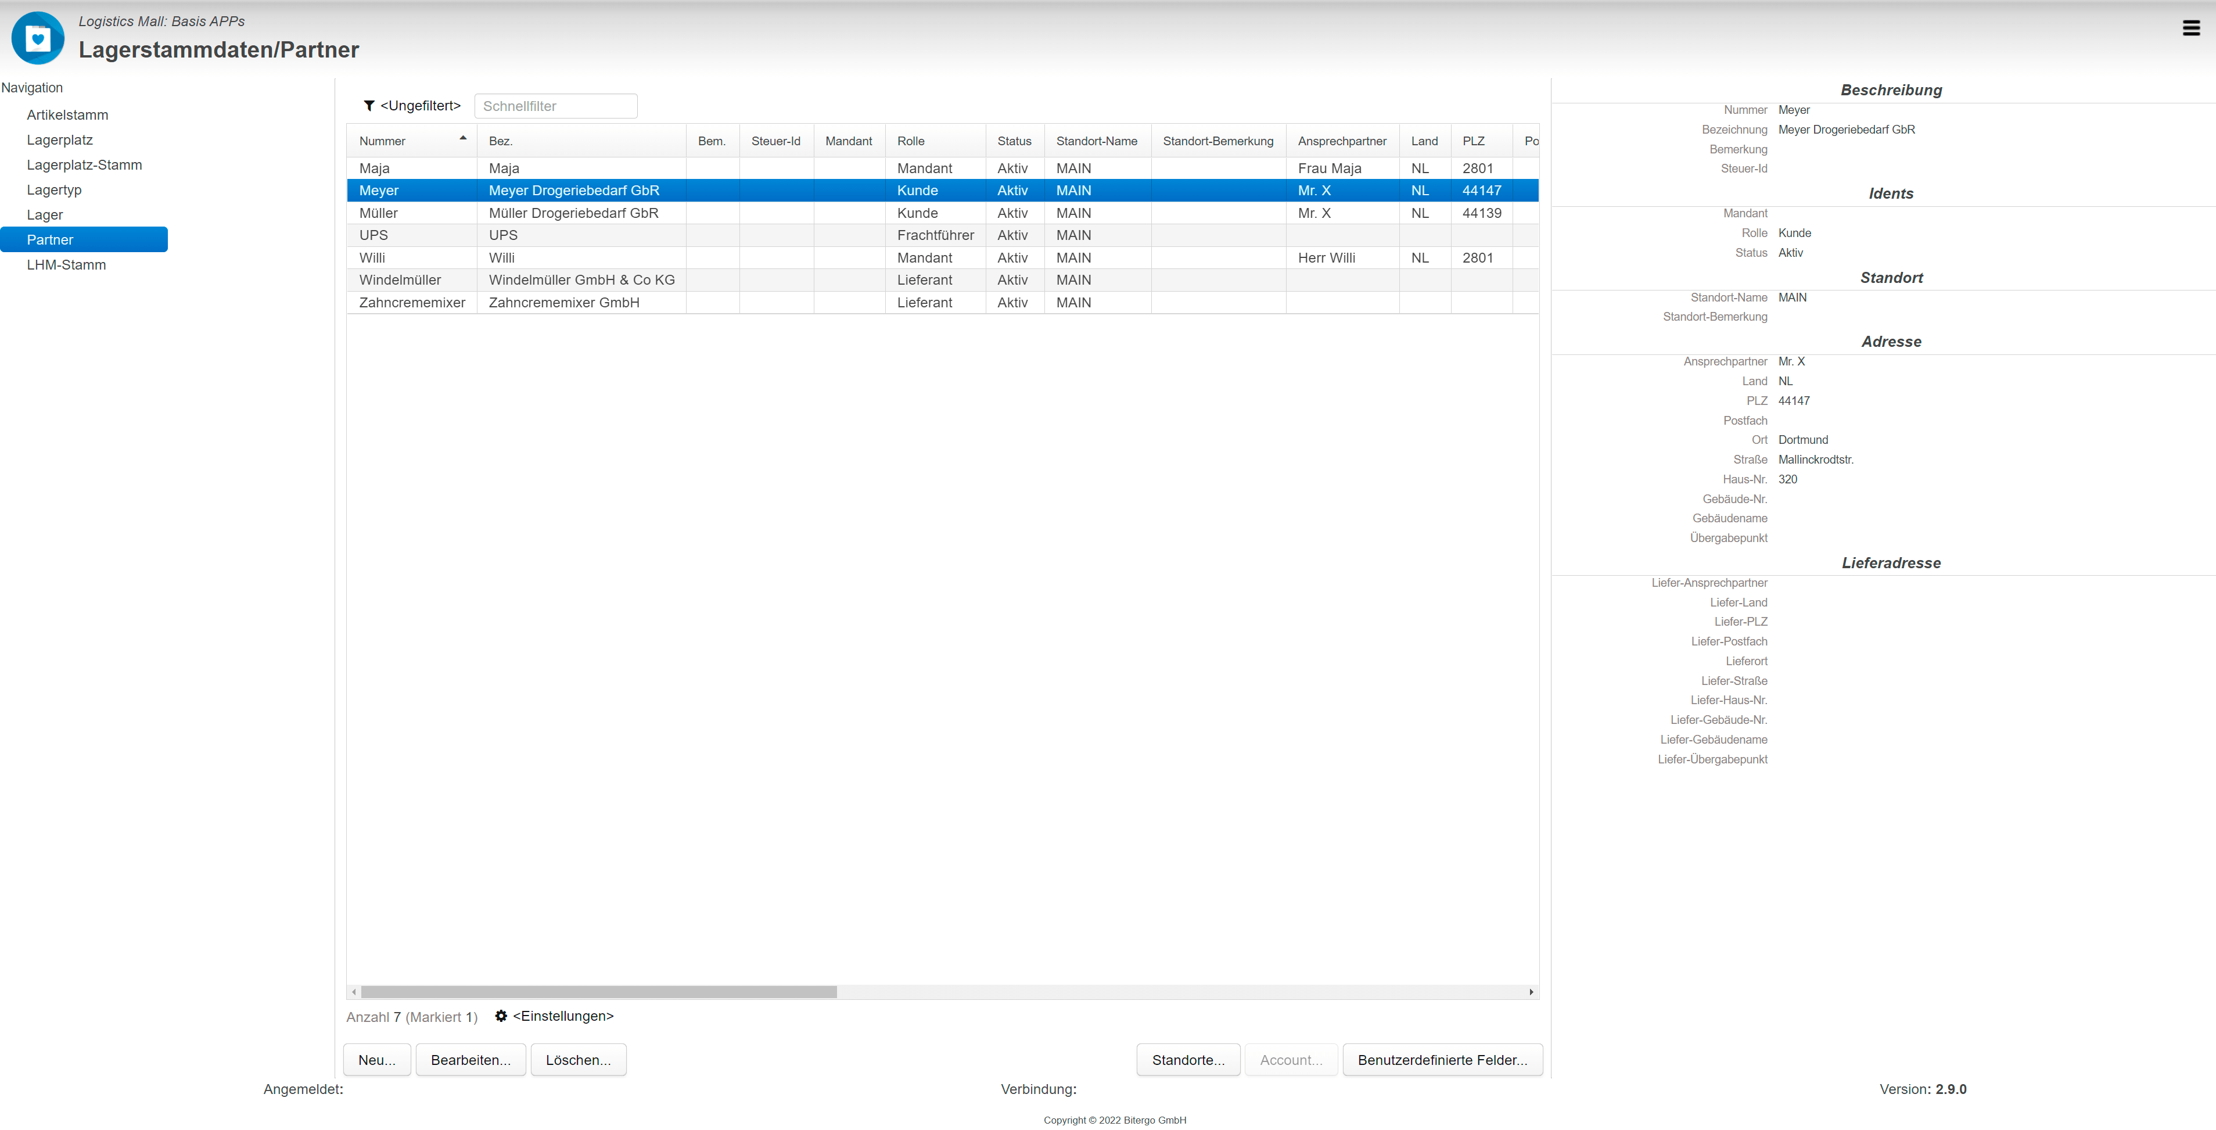Click the Einstellungen gear icon
The image size is (2216, 1130).
coord(501,1016)
